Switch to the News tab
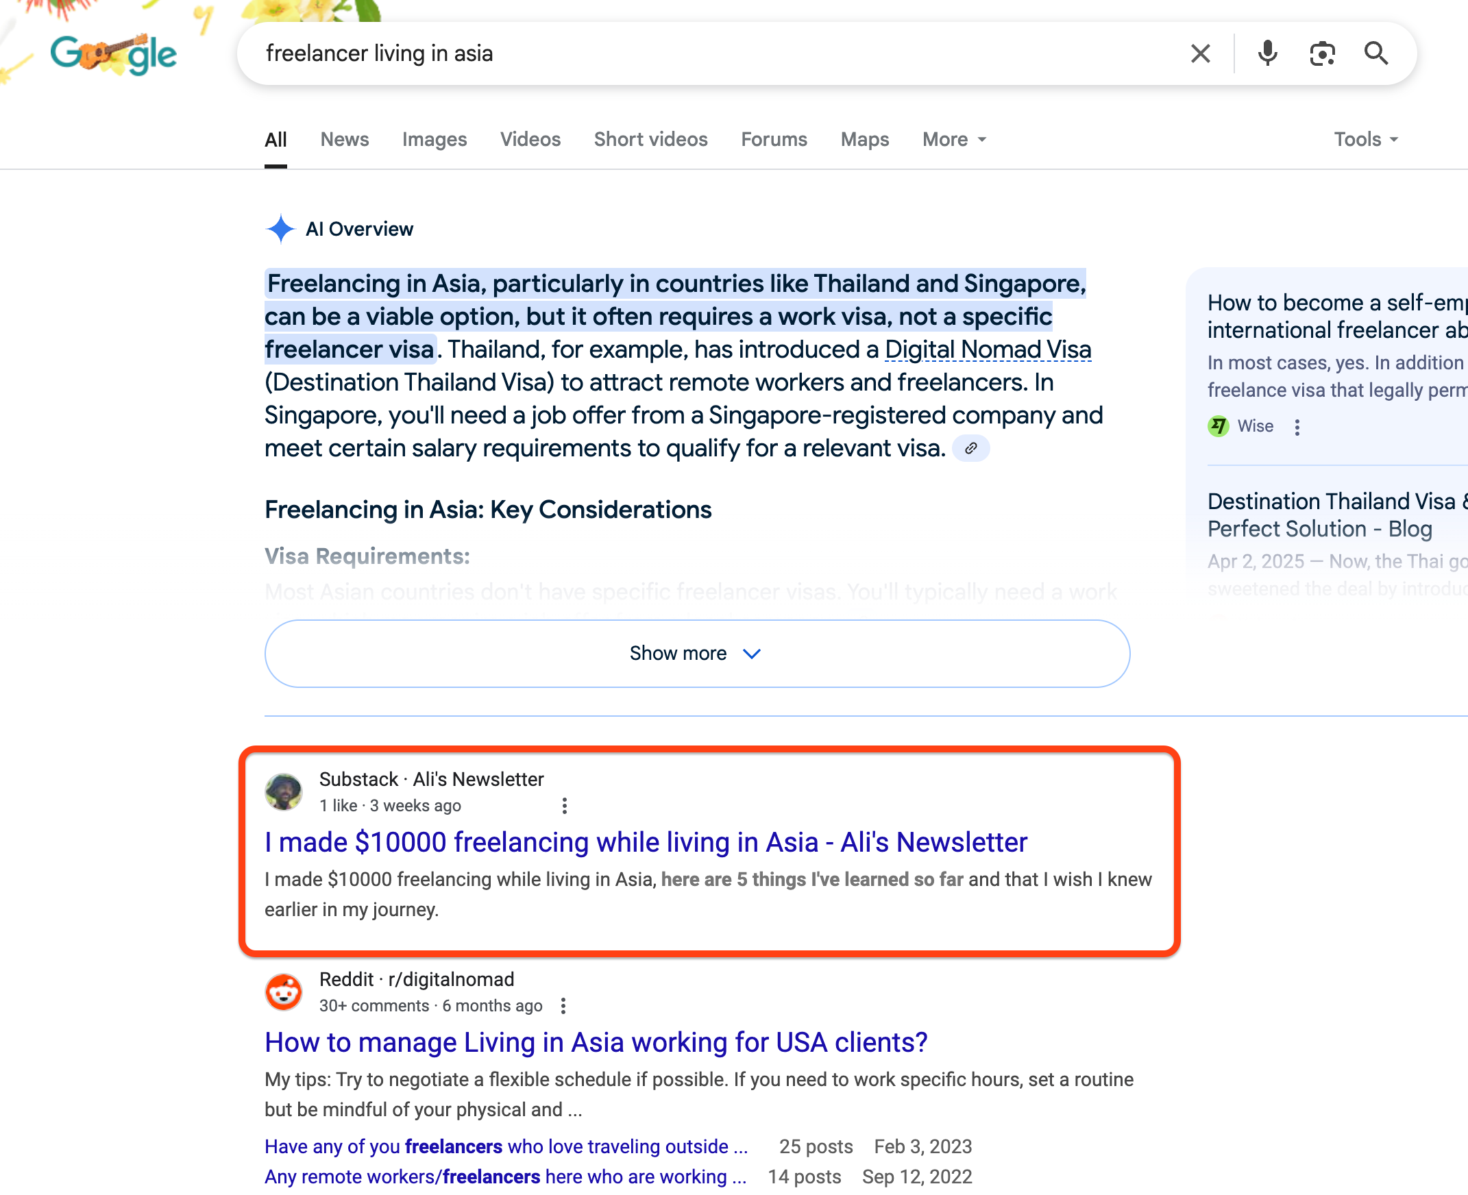1468x1195 pixels. click(x=344, y=140)
